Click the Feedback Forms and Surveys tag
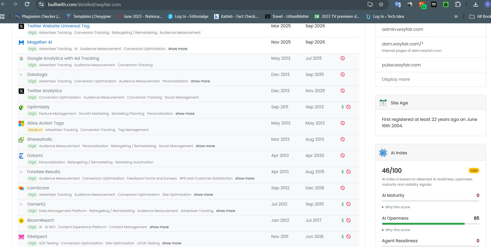Viewport: 491px width, 247px height. point(152,178)
